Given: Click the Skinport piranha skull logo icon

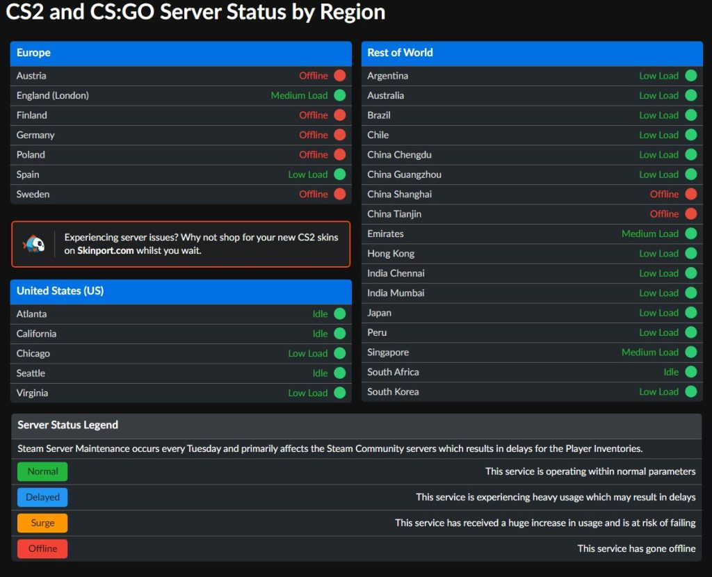Looking at the screenshot, I should pos(34,244).
